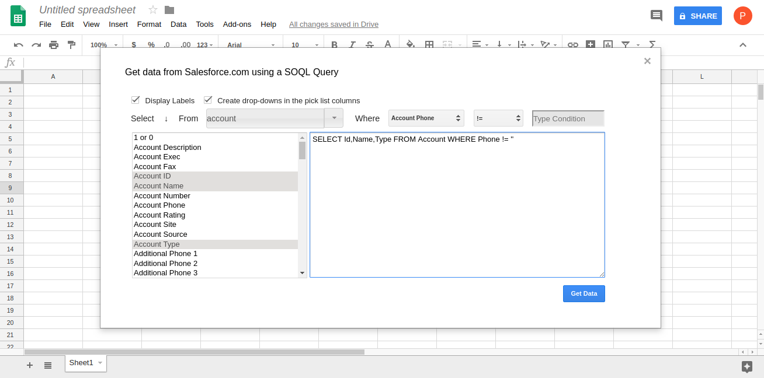Click the undo icon in toolbar
The image size is (764, 378).
point(19,45)
